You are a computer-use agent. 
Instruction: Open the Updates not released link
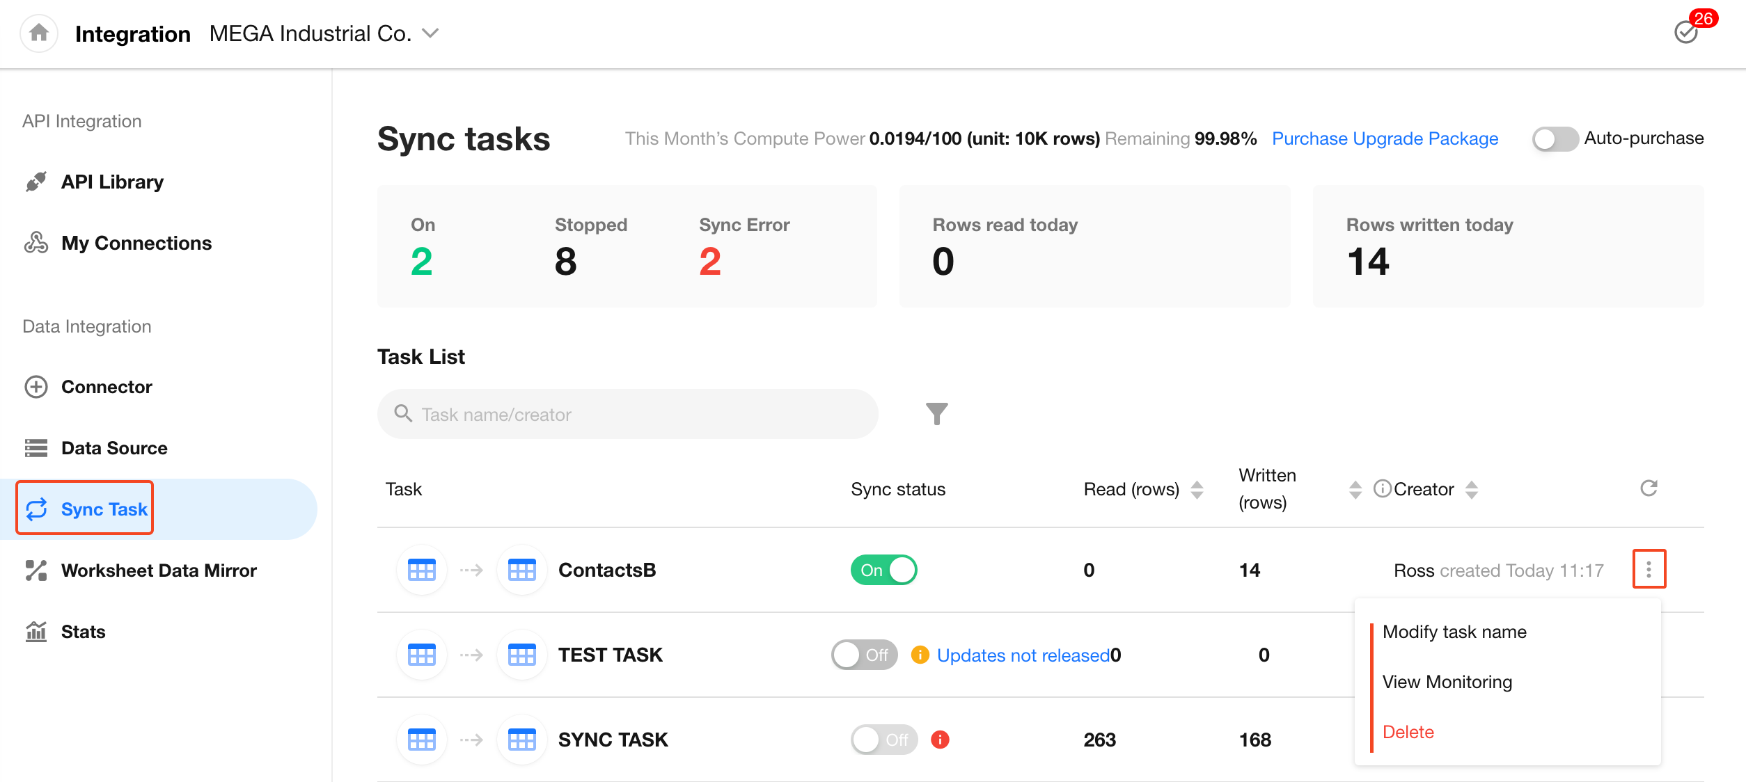[x=1023, y=655]
